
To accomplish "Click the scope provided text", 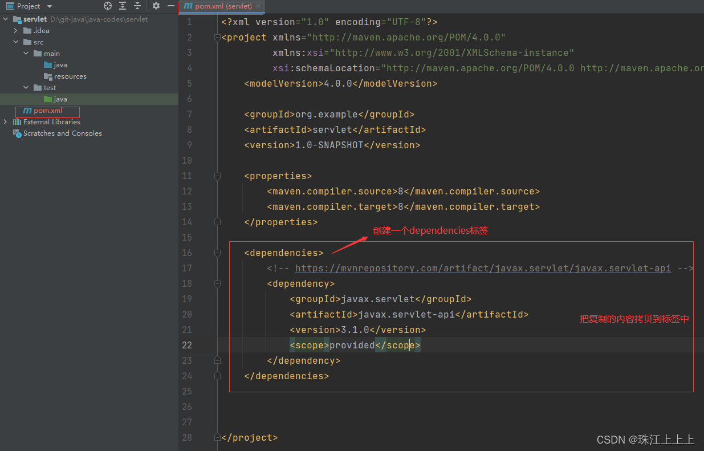I will tap(352, 345).
